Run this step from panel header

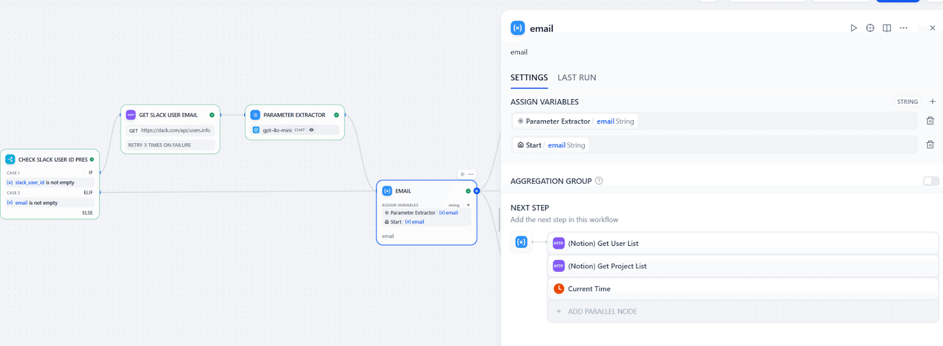(853, 28)
